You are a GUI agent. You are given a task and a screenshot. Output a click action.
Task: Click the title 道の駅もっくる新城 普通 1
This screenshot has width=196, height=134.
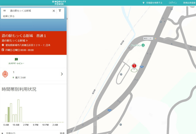pos(24,36)
